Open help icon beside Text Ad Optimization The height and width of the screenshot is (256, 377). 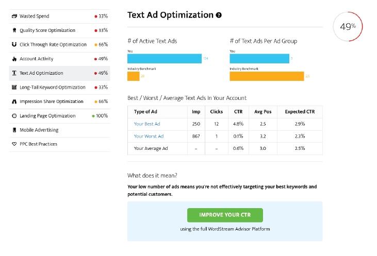pos(219,15)
